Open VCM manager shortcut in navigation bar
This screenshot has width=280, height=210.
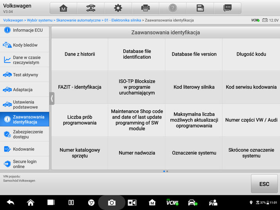[172, 203]
